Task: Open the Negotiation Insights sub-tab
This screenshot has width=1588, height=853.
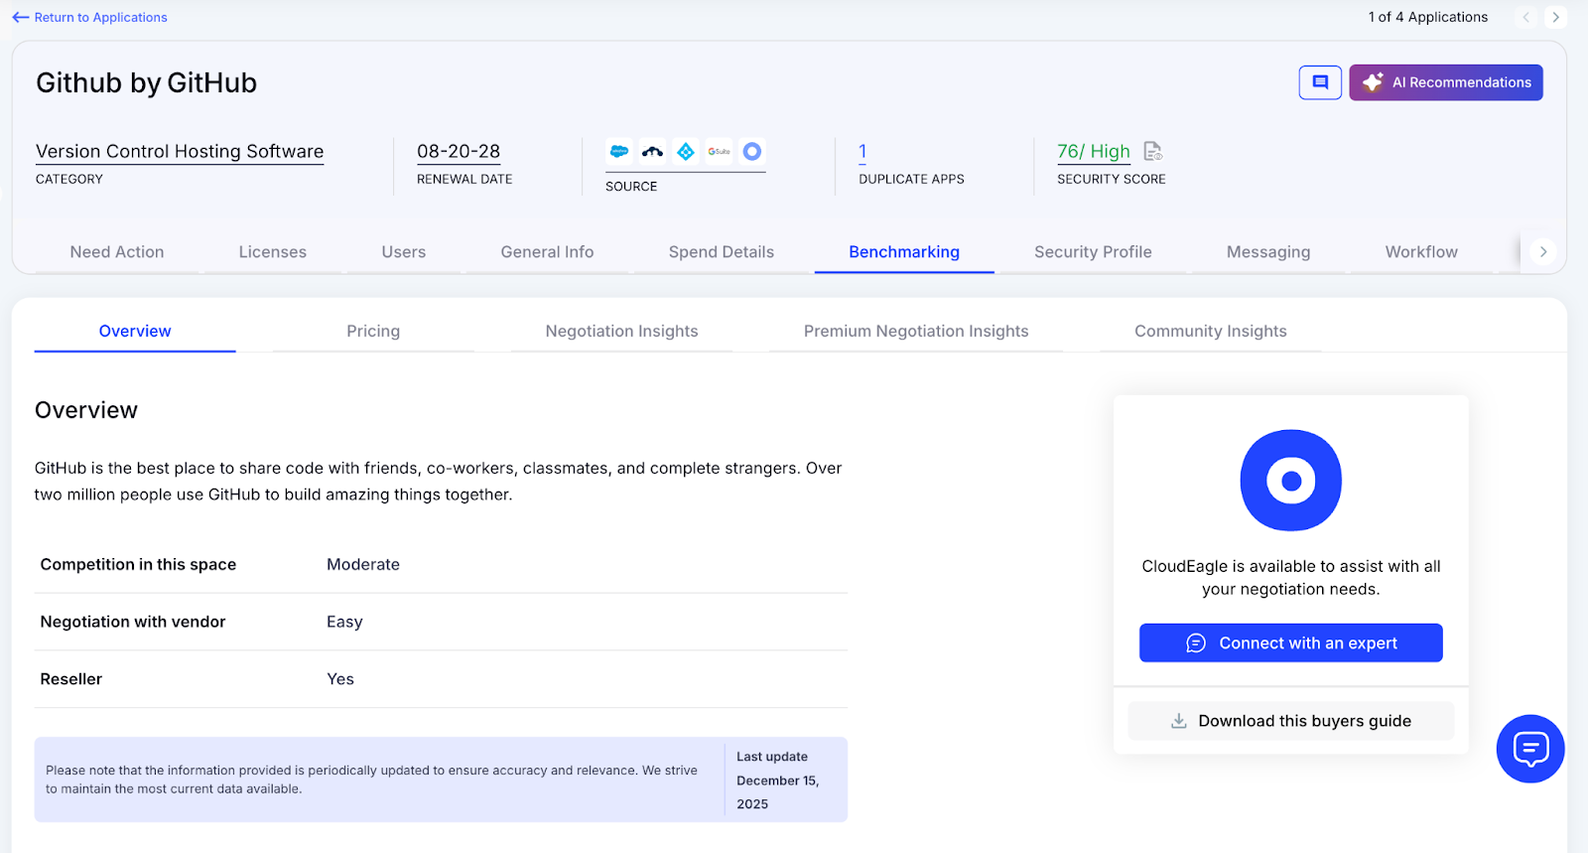Action: coord(621,332)
